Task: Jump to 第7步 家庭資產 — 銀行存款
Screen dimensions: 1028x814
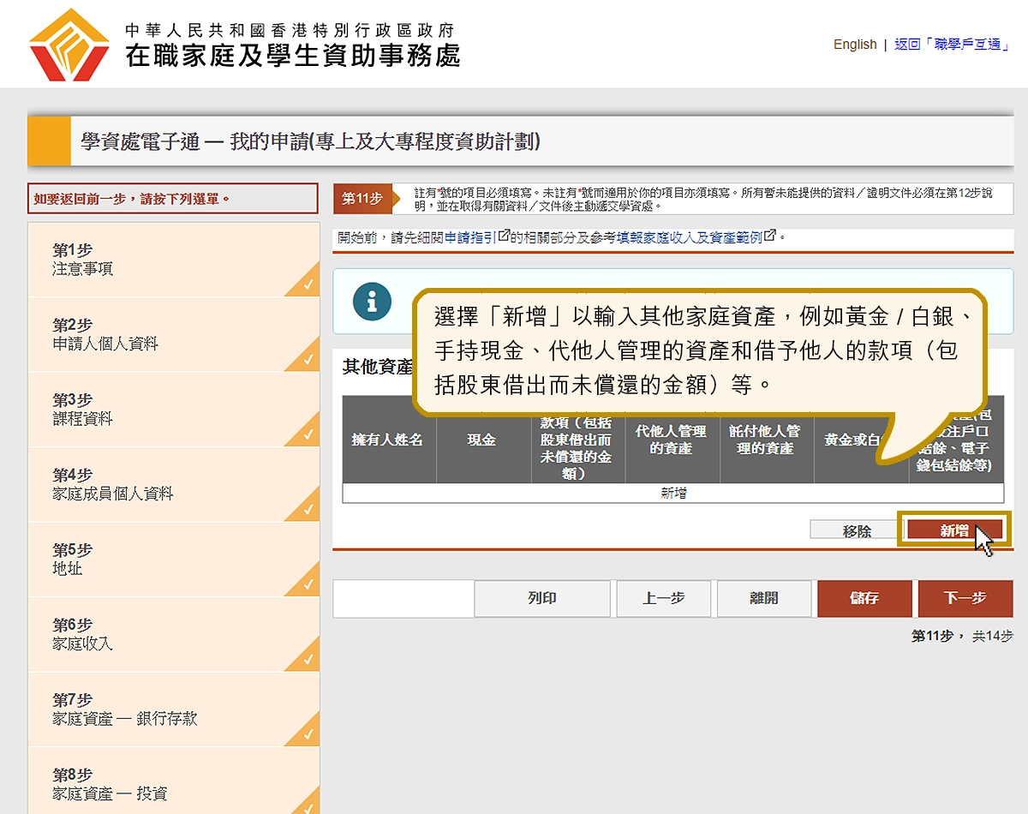Action: click(x=124, y=709)
